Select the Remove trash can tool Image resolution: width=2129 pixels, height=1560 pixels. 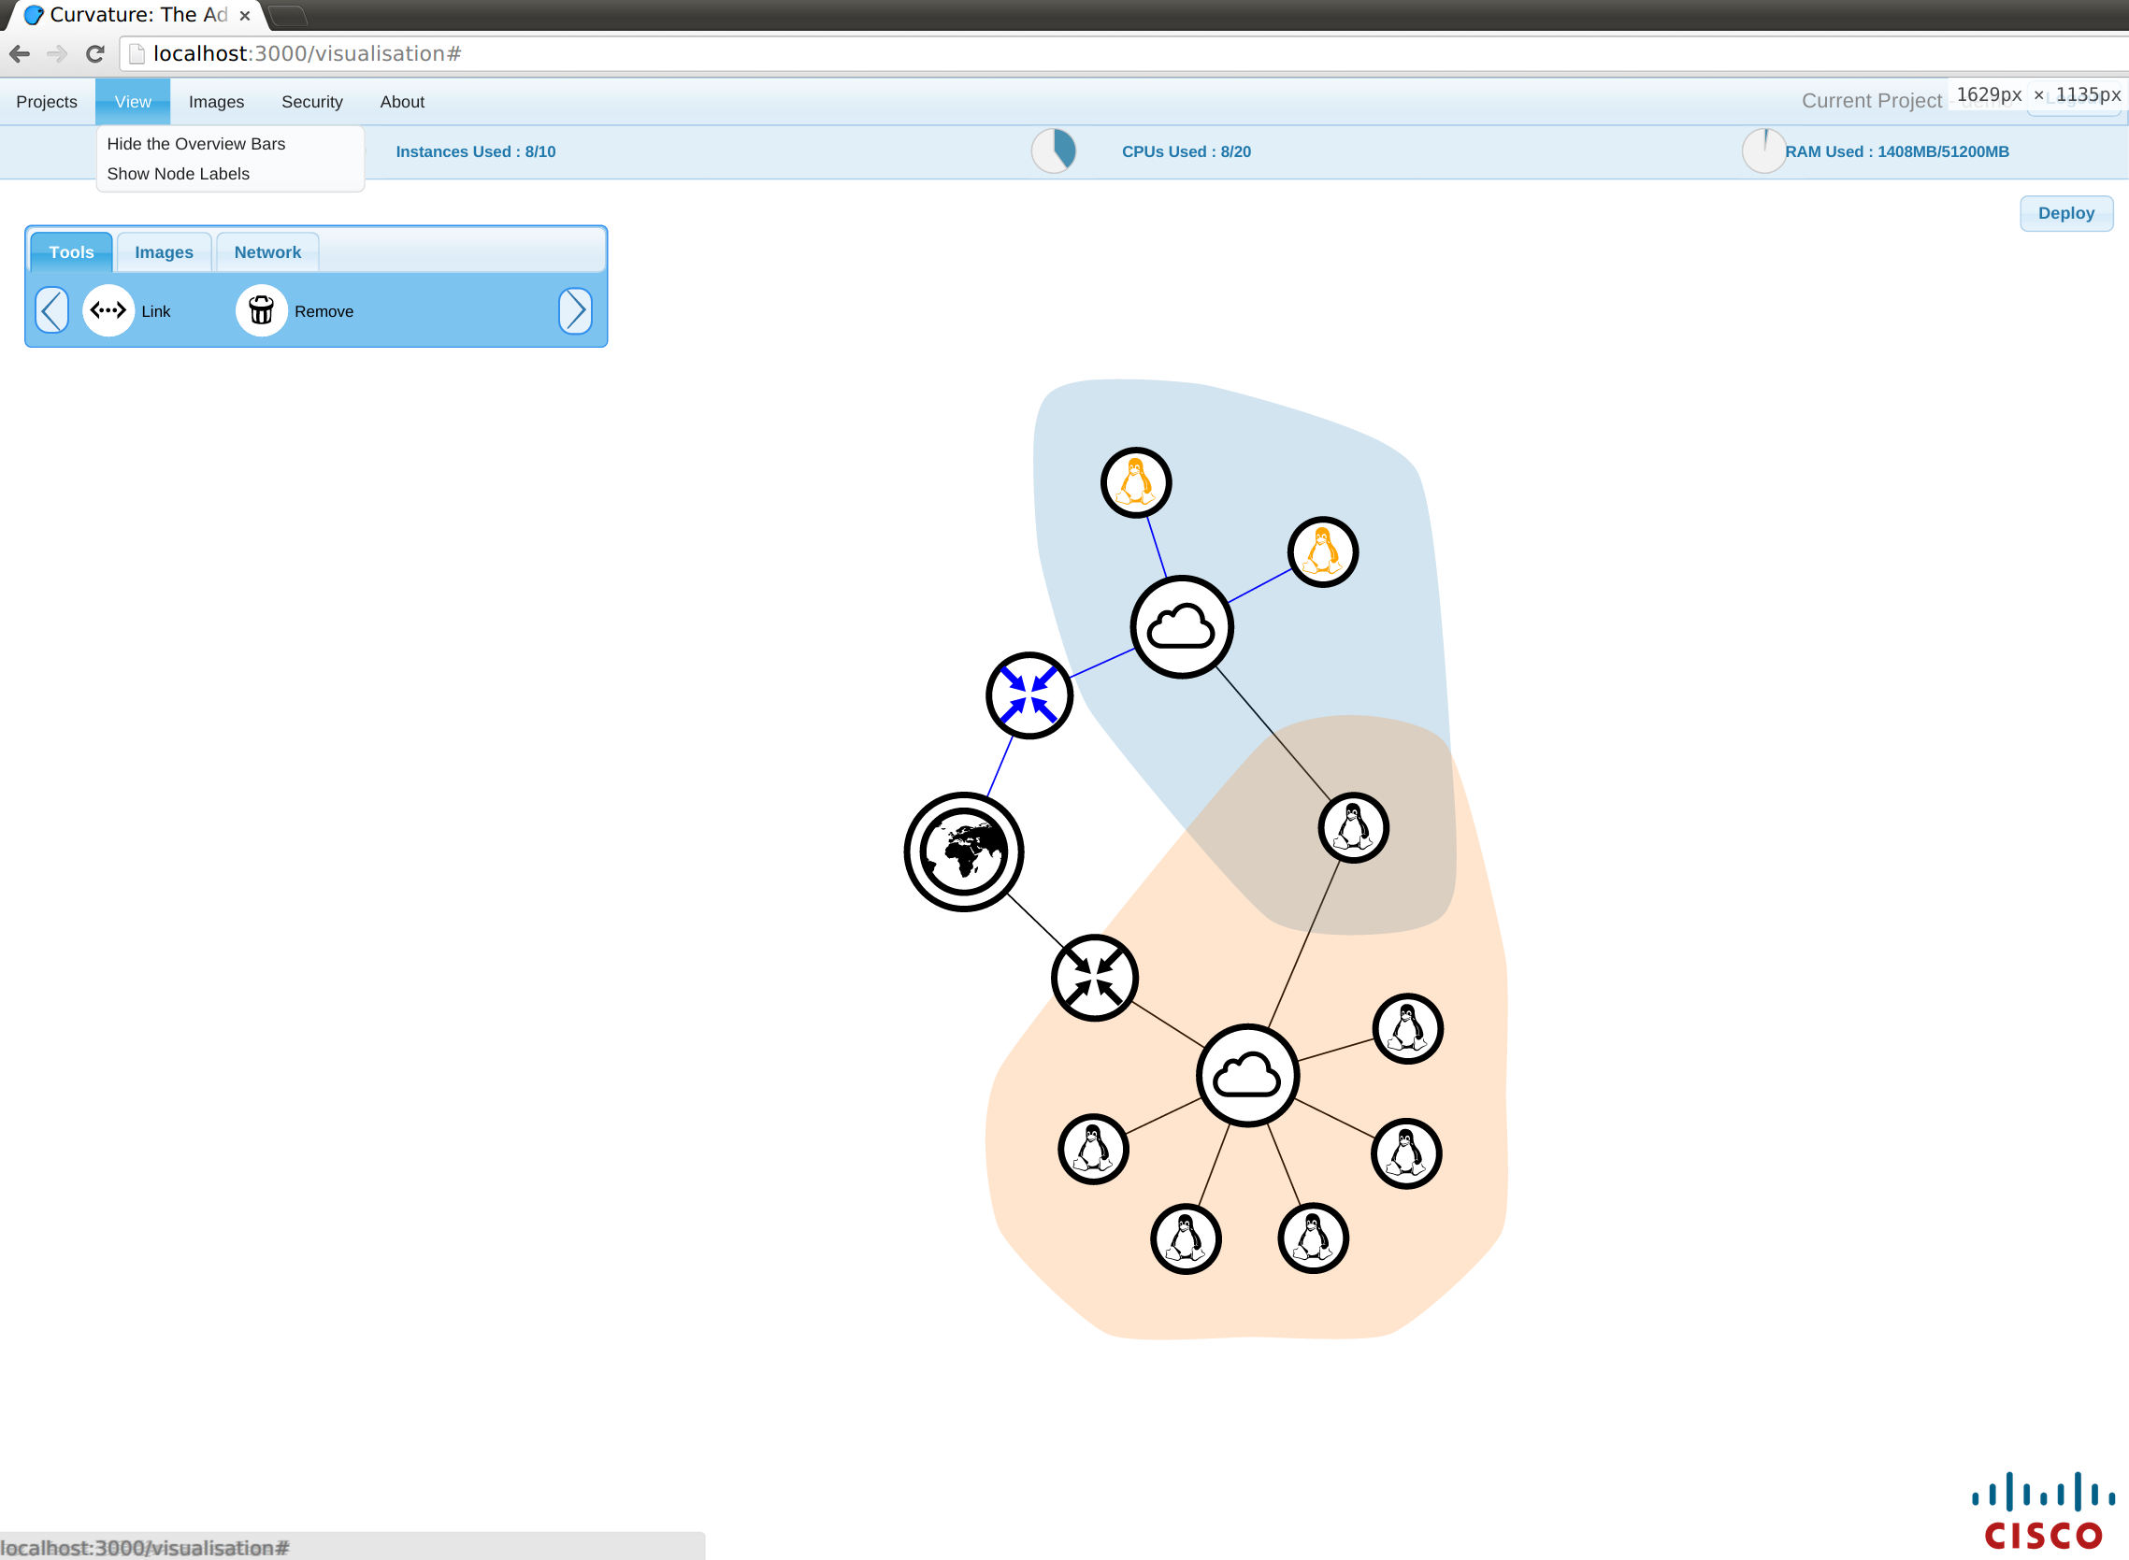pos(262,310)
